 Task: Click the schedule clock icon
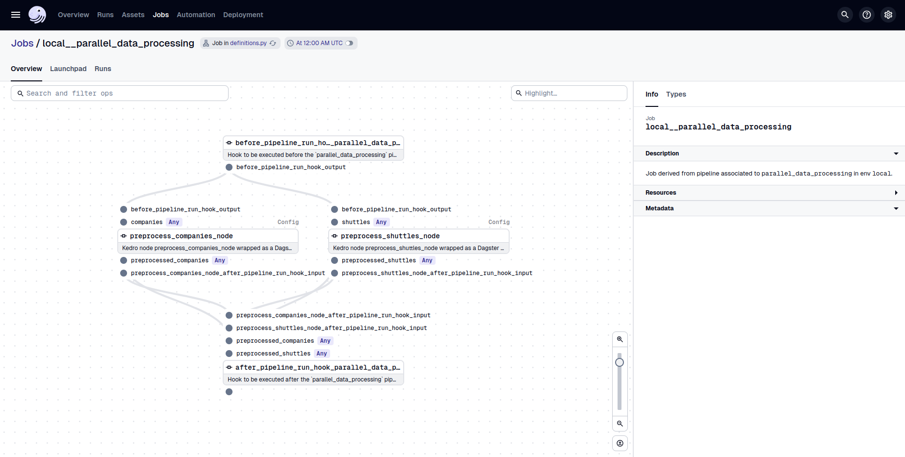coord(290,43)
